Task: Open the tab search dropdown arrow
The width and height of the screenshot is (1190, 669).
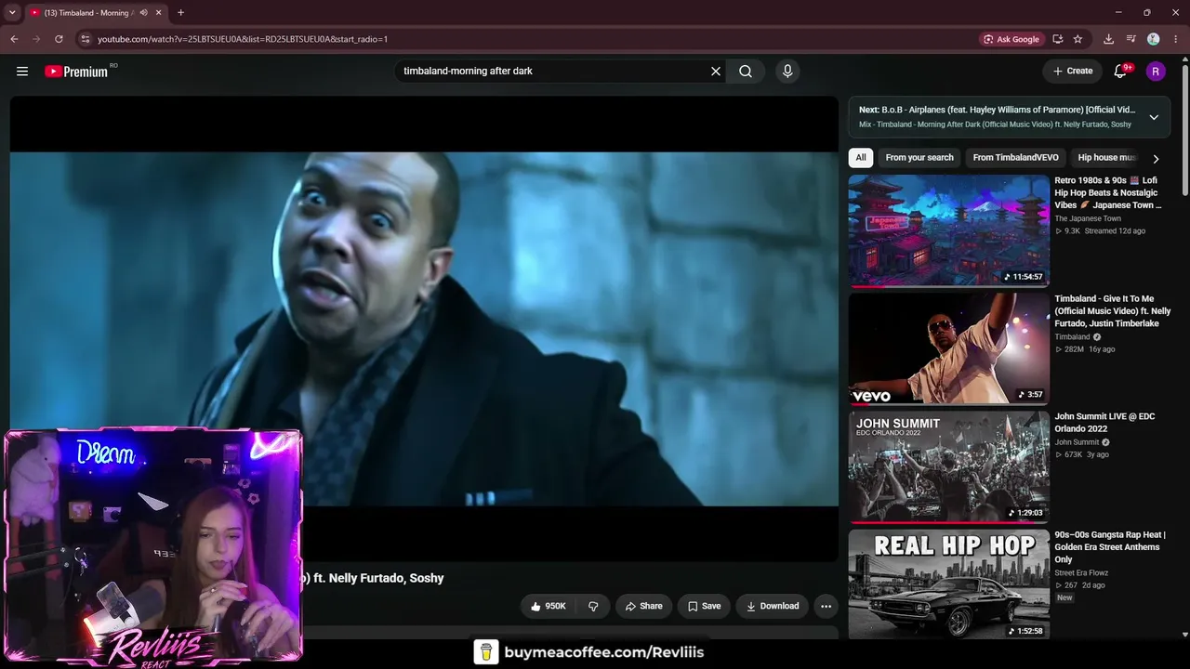Action: pyautogui.click(x=12, y=13)
